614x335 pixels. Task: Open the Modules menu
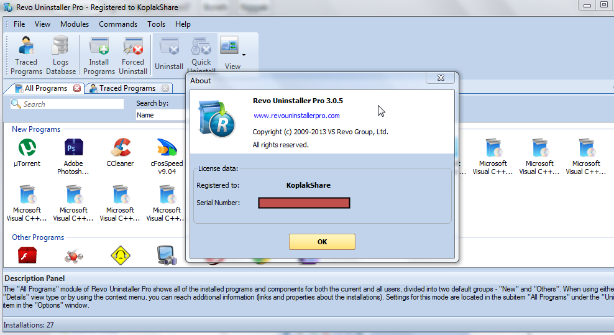pyautogui.click(x=75, y=24)
